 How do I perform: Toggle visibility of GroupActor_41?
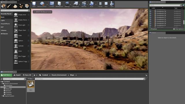(150, 25)
